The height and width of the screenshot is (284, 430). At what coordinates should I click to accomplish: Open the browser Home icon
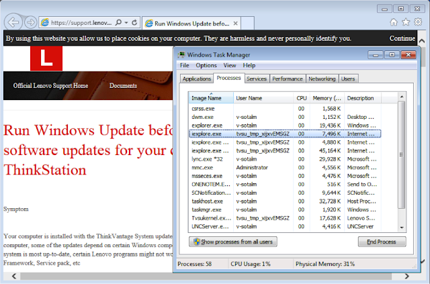coord(394,22)
